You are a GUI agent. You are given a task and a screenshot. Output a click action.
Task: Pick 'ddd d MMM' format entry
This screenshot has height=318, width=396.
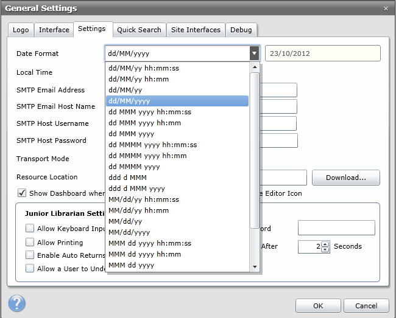click(x=129, y=178)
